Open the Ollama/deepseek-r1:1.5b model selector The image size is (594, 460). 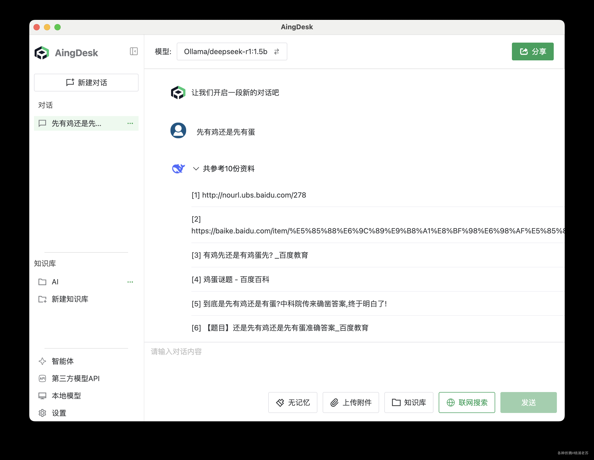click(x=226, y=52)
